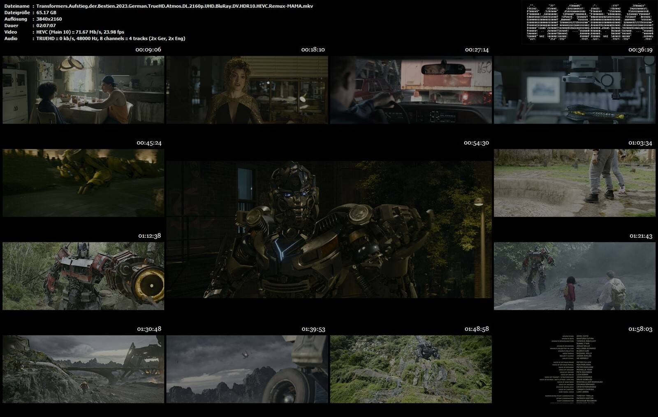Viewport: 658px width, 417px height.
Task: Click the thumbnail at timestamp 01:30:48
Action: (83, 369)
